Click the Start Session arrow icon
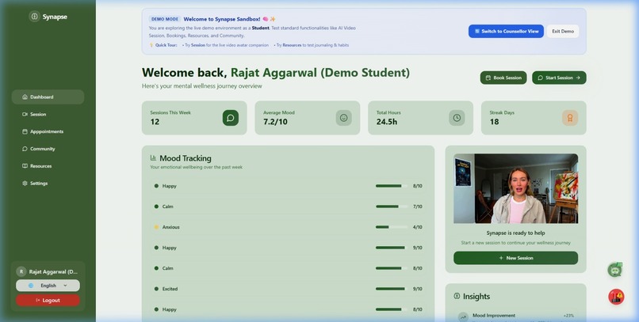Screen dimensions: 639x322 tap(578, 78)
